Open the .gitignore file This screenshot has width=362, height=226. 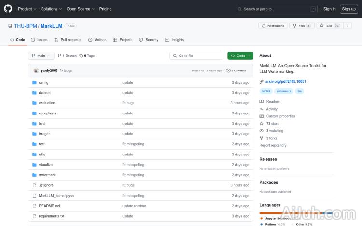point(46,185)
